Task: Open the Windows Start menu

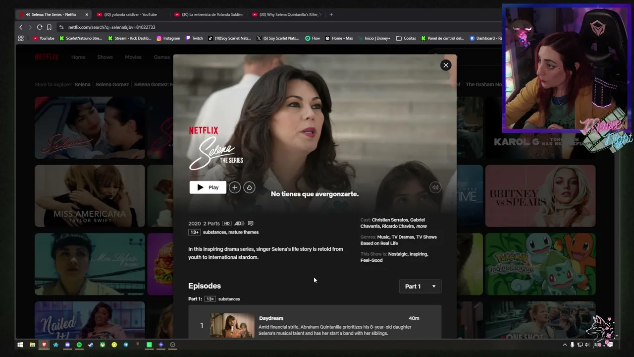Action: coord(20,345)
